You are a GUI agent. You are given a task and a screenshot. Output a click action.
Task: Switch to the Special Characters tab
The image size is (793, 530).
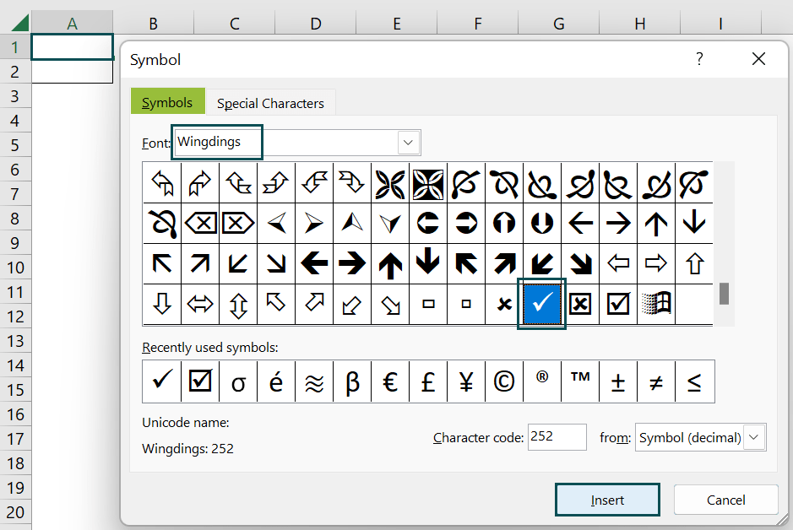(270, 103)
